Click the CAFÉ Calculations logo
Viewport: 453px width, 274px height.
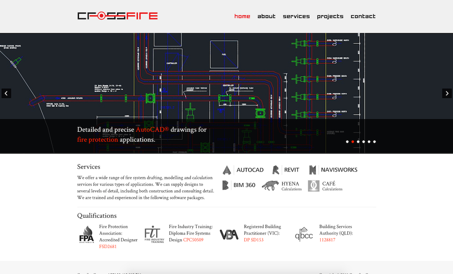(x=313, y=186)
